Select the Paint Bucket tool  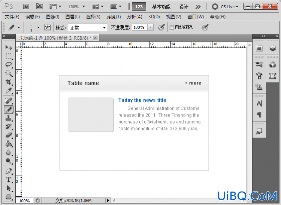click(x=8, y=144)
